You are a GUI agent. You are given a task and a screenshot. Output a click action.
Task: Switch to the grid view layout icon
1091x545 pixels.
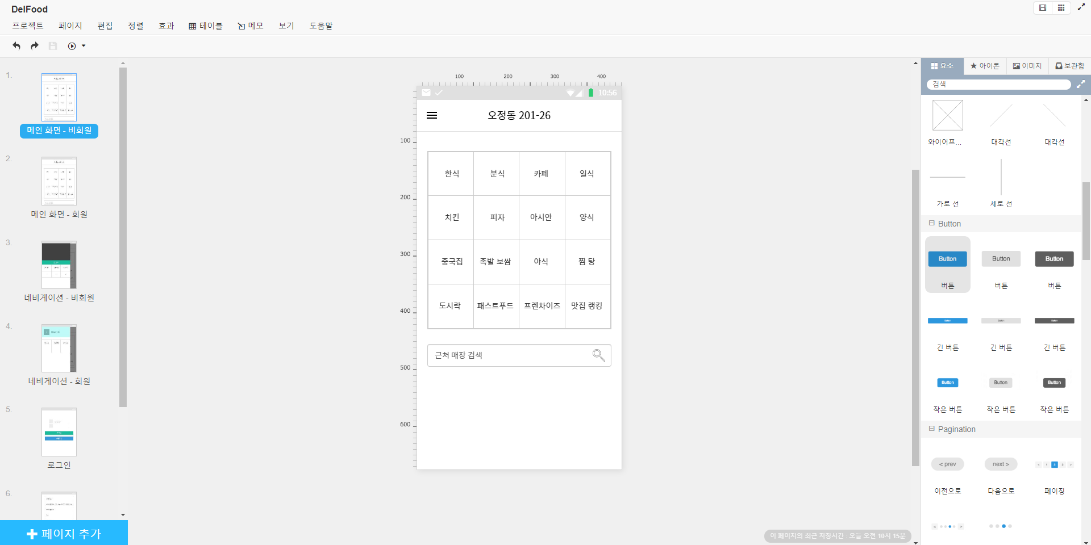click(1061, 8)
